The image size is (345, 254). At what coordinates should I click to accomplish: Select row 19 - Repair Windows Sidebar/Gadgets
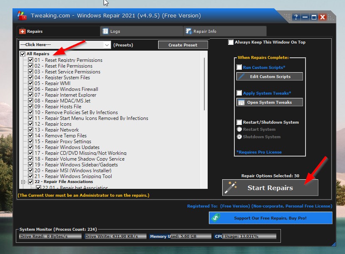76,165
